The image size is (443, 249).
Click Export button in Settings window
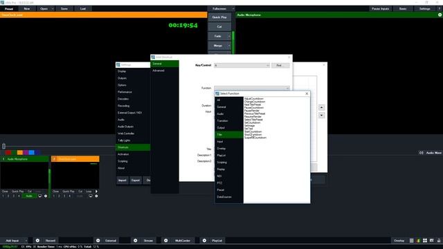[136, 180]
